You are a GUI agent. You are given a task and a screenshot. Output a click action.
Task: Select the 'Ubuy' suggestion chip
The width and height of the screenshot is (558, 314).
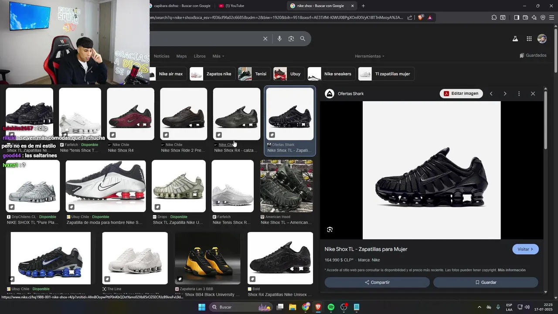[289, 74]
